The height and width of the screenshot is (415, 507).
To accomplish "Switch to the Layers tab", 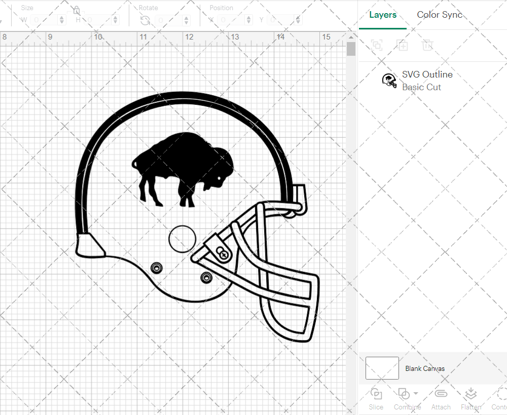I will pyautogui.click(x=382, y=15).
